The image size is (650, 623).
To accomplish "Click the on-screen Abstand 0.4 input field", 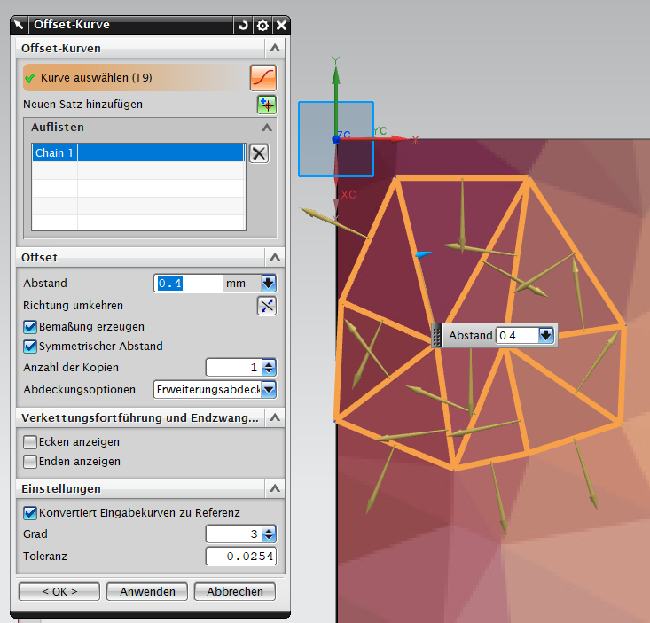I will pos(517,336).
